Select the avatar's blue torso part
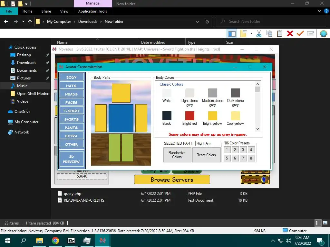Screen dimensions: 330x247 pos(121,118)
